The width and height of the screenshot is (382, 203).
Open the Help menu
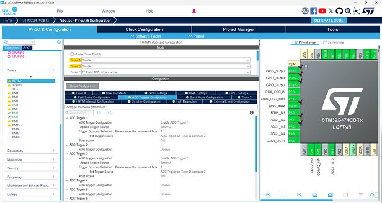pos(150,11)
